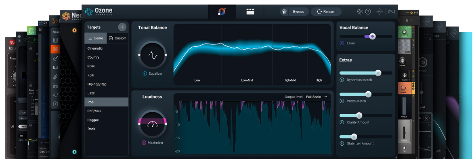Select EDM genre target
The width and height of the screenshot is (476, 159).
(x=106, y=66)
